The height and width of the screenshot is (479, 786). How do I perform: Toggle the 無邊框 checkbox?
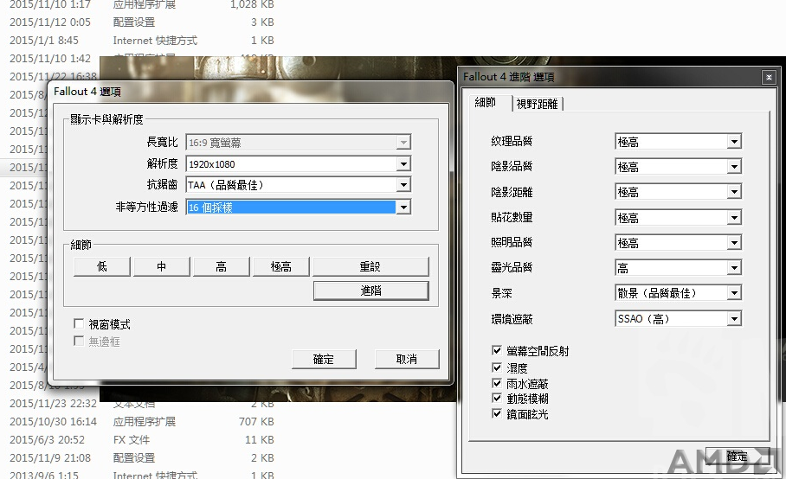pyautogui.click(x=79, y=341)
